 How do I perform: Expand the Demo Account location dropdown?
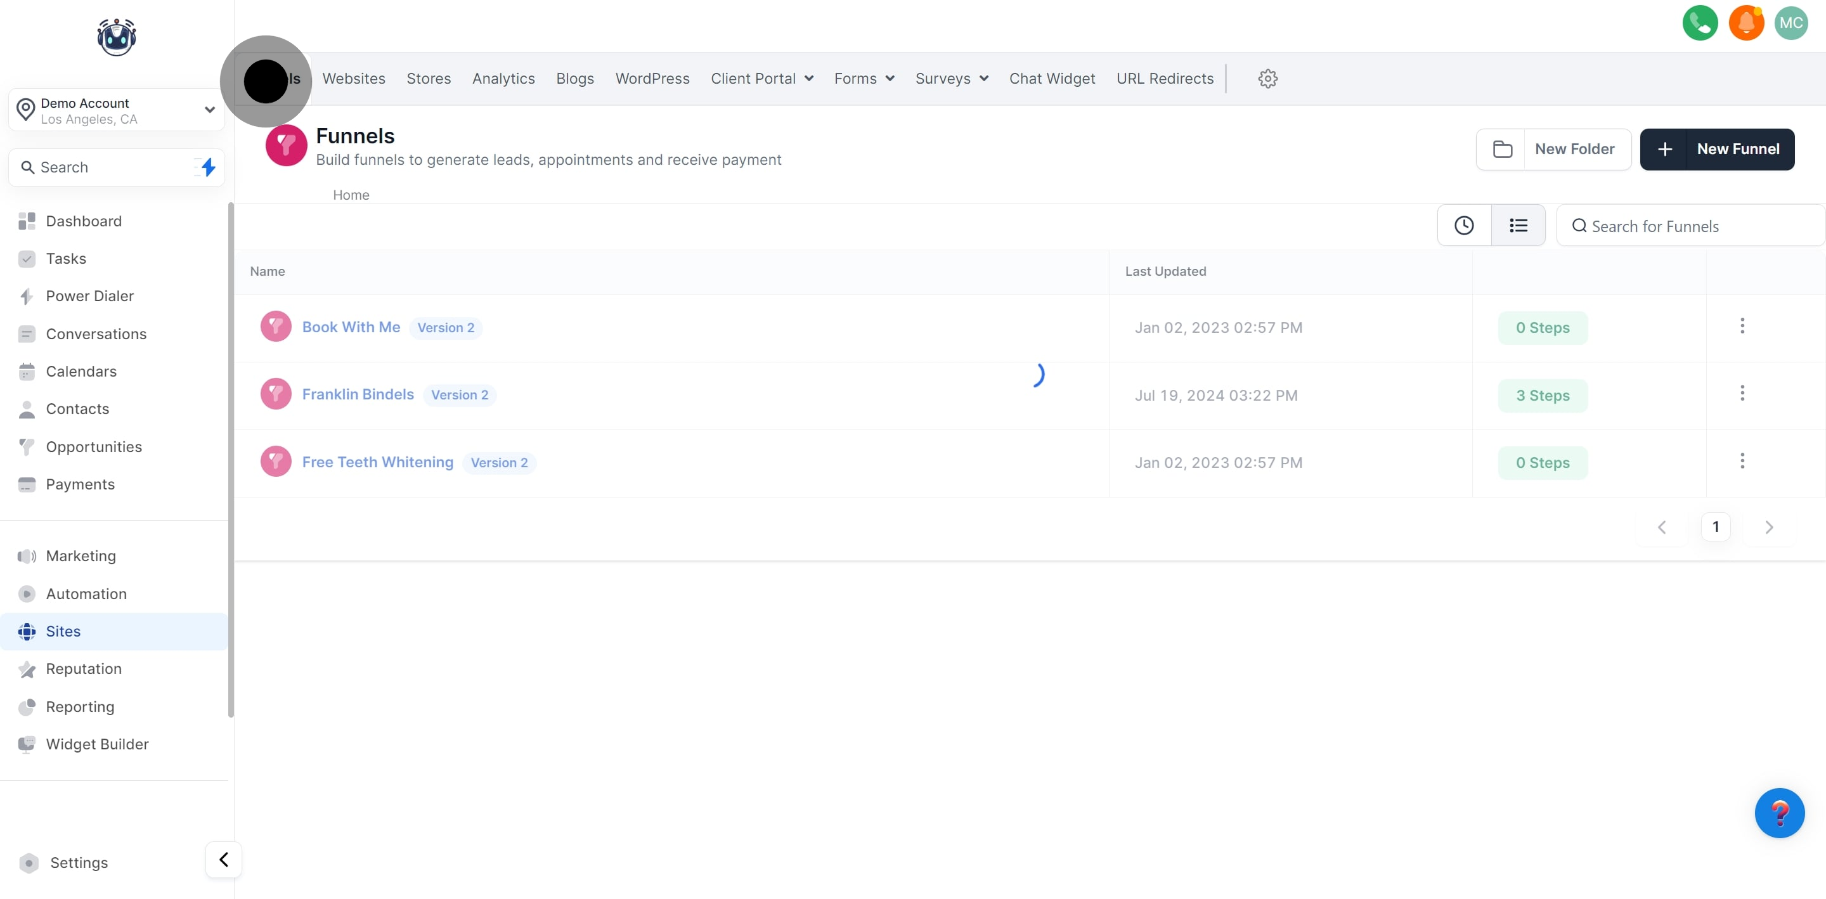click(x=209, y=110)
